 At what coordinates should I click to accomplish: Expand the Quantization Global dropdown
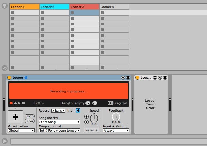tap(21, 130)
